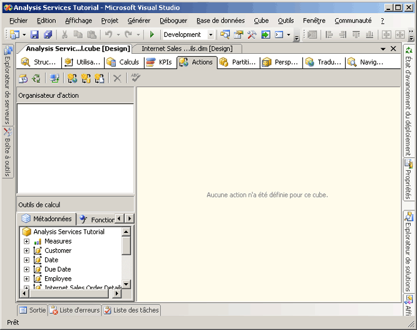Click the new project icon in the toolbar

[x=14, y=34]
